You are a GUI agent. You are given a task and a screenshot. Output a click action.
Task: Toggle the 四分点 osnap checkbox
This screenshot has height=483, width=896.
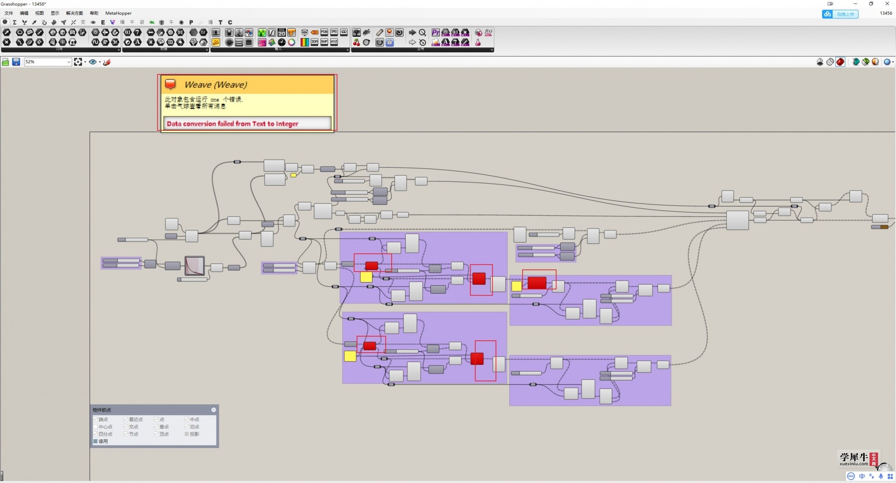[95, 434]
